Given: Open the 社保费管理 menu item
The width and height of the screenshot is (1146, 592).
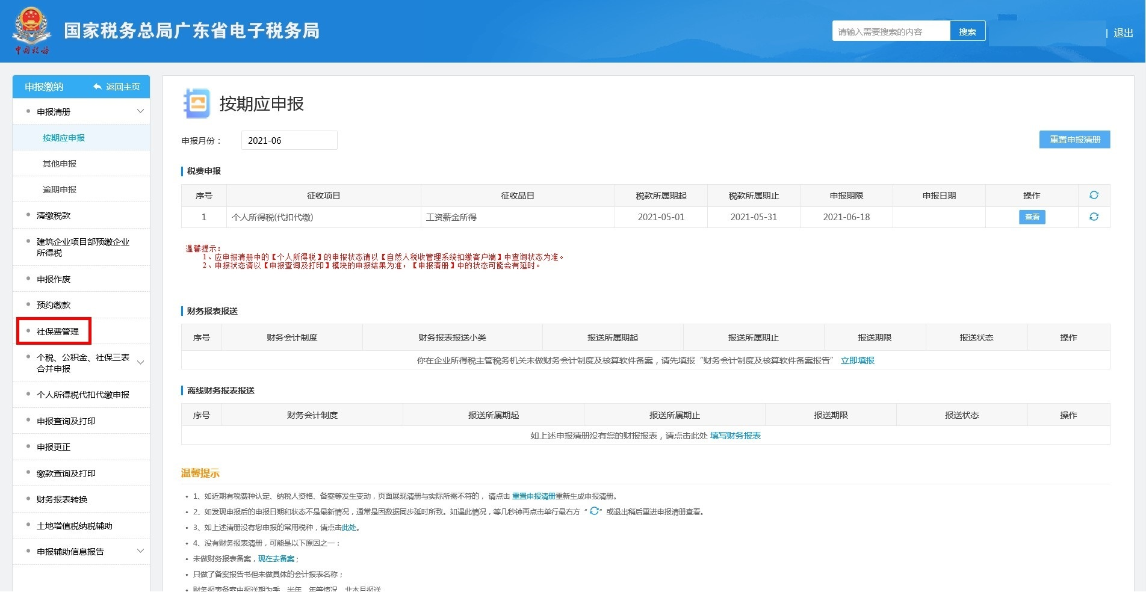Looking at the screenshot, I should point(58,331).
